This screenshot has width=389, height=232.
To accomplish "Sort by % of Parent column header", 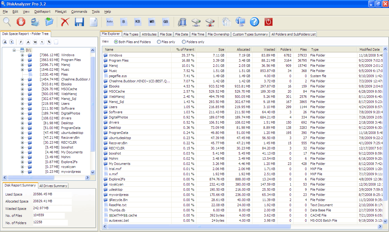I will (183, 49).
